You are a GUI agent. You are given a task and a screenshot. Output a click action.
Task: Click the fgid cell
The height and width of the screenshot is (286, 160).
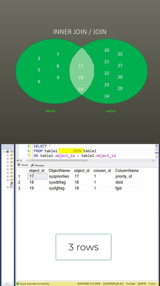[127, 188]
